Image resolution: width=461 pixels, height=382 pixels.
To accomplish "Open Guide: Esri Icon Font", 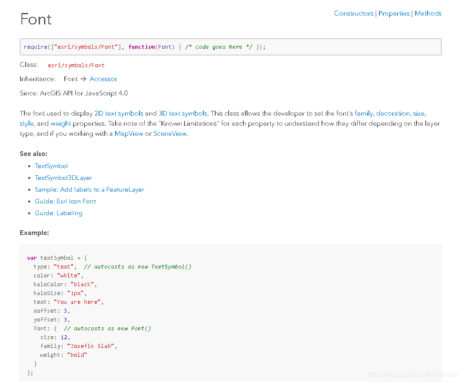I will [x=65, y=201].
